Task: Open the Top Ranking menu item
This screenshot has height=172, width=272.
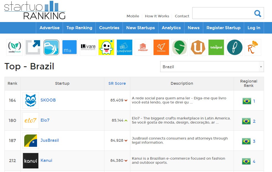Action: point(79,28)
